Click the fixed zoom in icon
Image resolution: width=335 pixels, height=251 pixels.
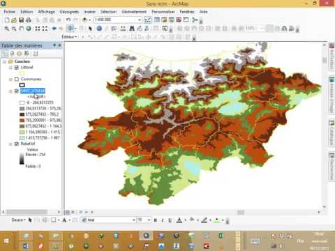37,29
